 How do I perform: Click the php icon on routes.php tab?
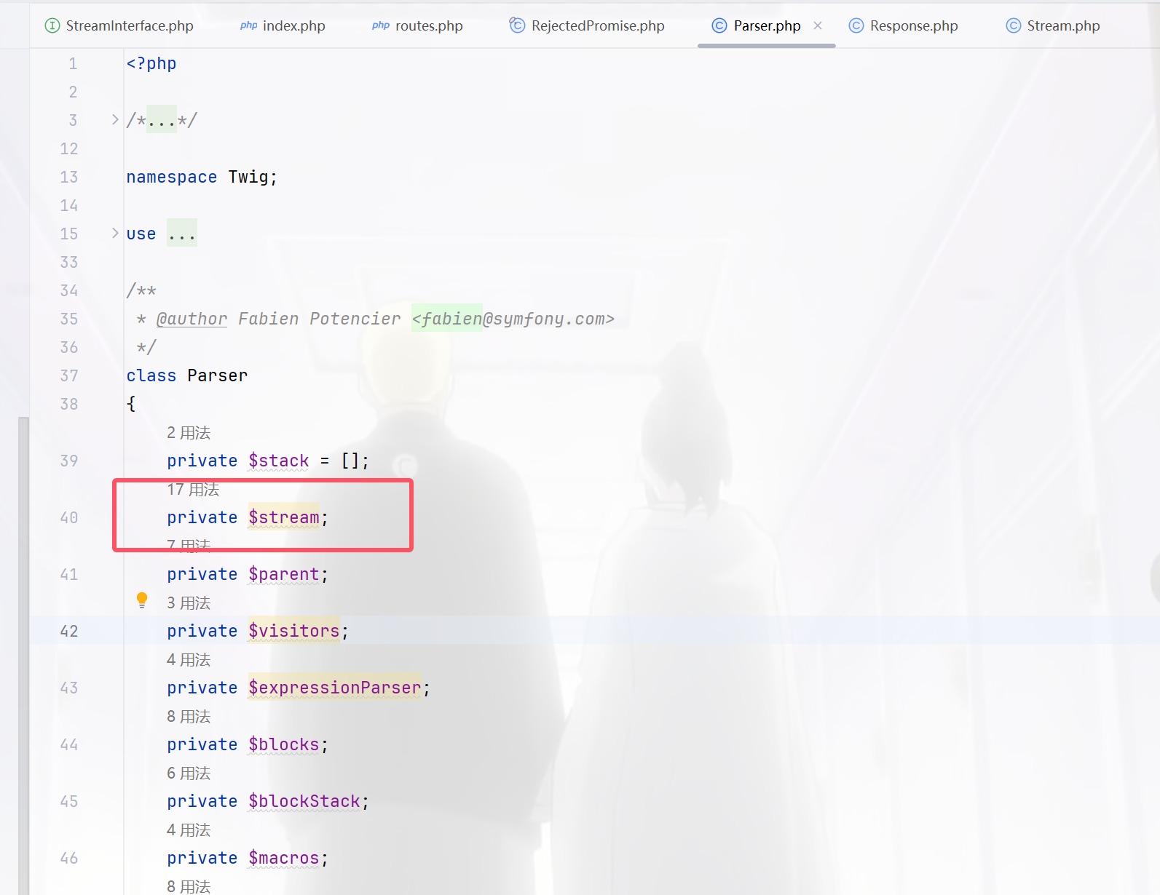(380, 26)
